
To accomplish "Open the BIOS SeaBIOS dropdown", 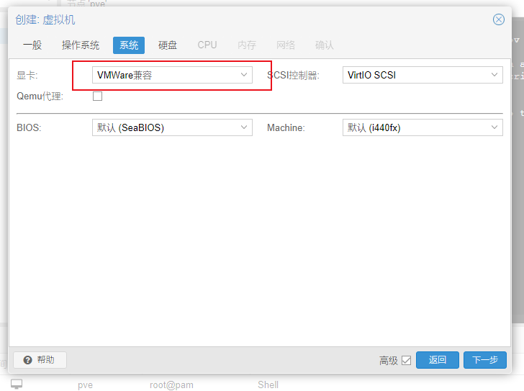I will pos(172,127).
